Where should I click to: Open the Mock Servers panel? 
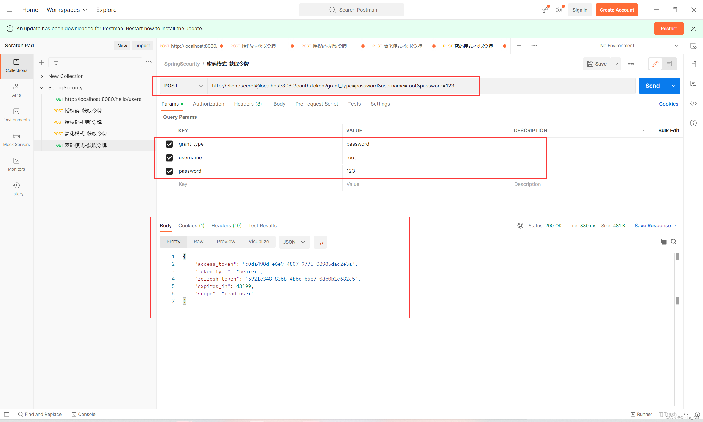click(16, 139)
